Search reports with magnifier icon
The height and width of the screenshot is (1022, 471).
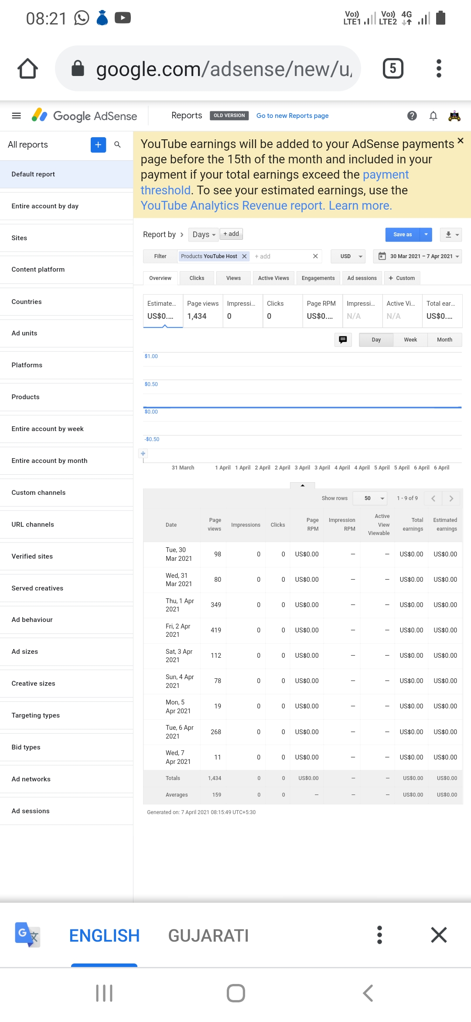tap(117, 145)
